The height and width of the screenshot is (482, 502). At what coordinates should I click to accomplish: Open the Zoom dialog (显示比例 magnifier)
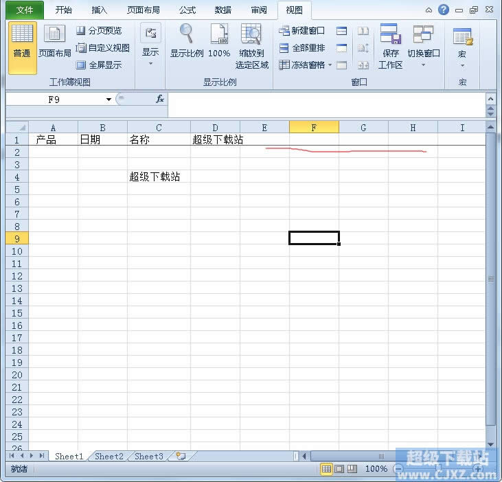187,41
